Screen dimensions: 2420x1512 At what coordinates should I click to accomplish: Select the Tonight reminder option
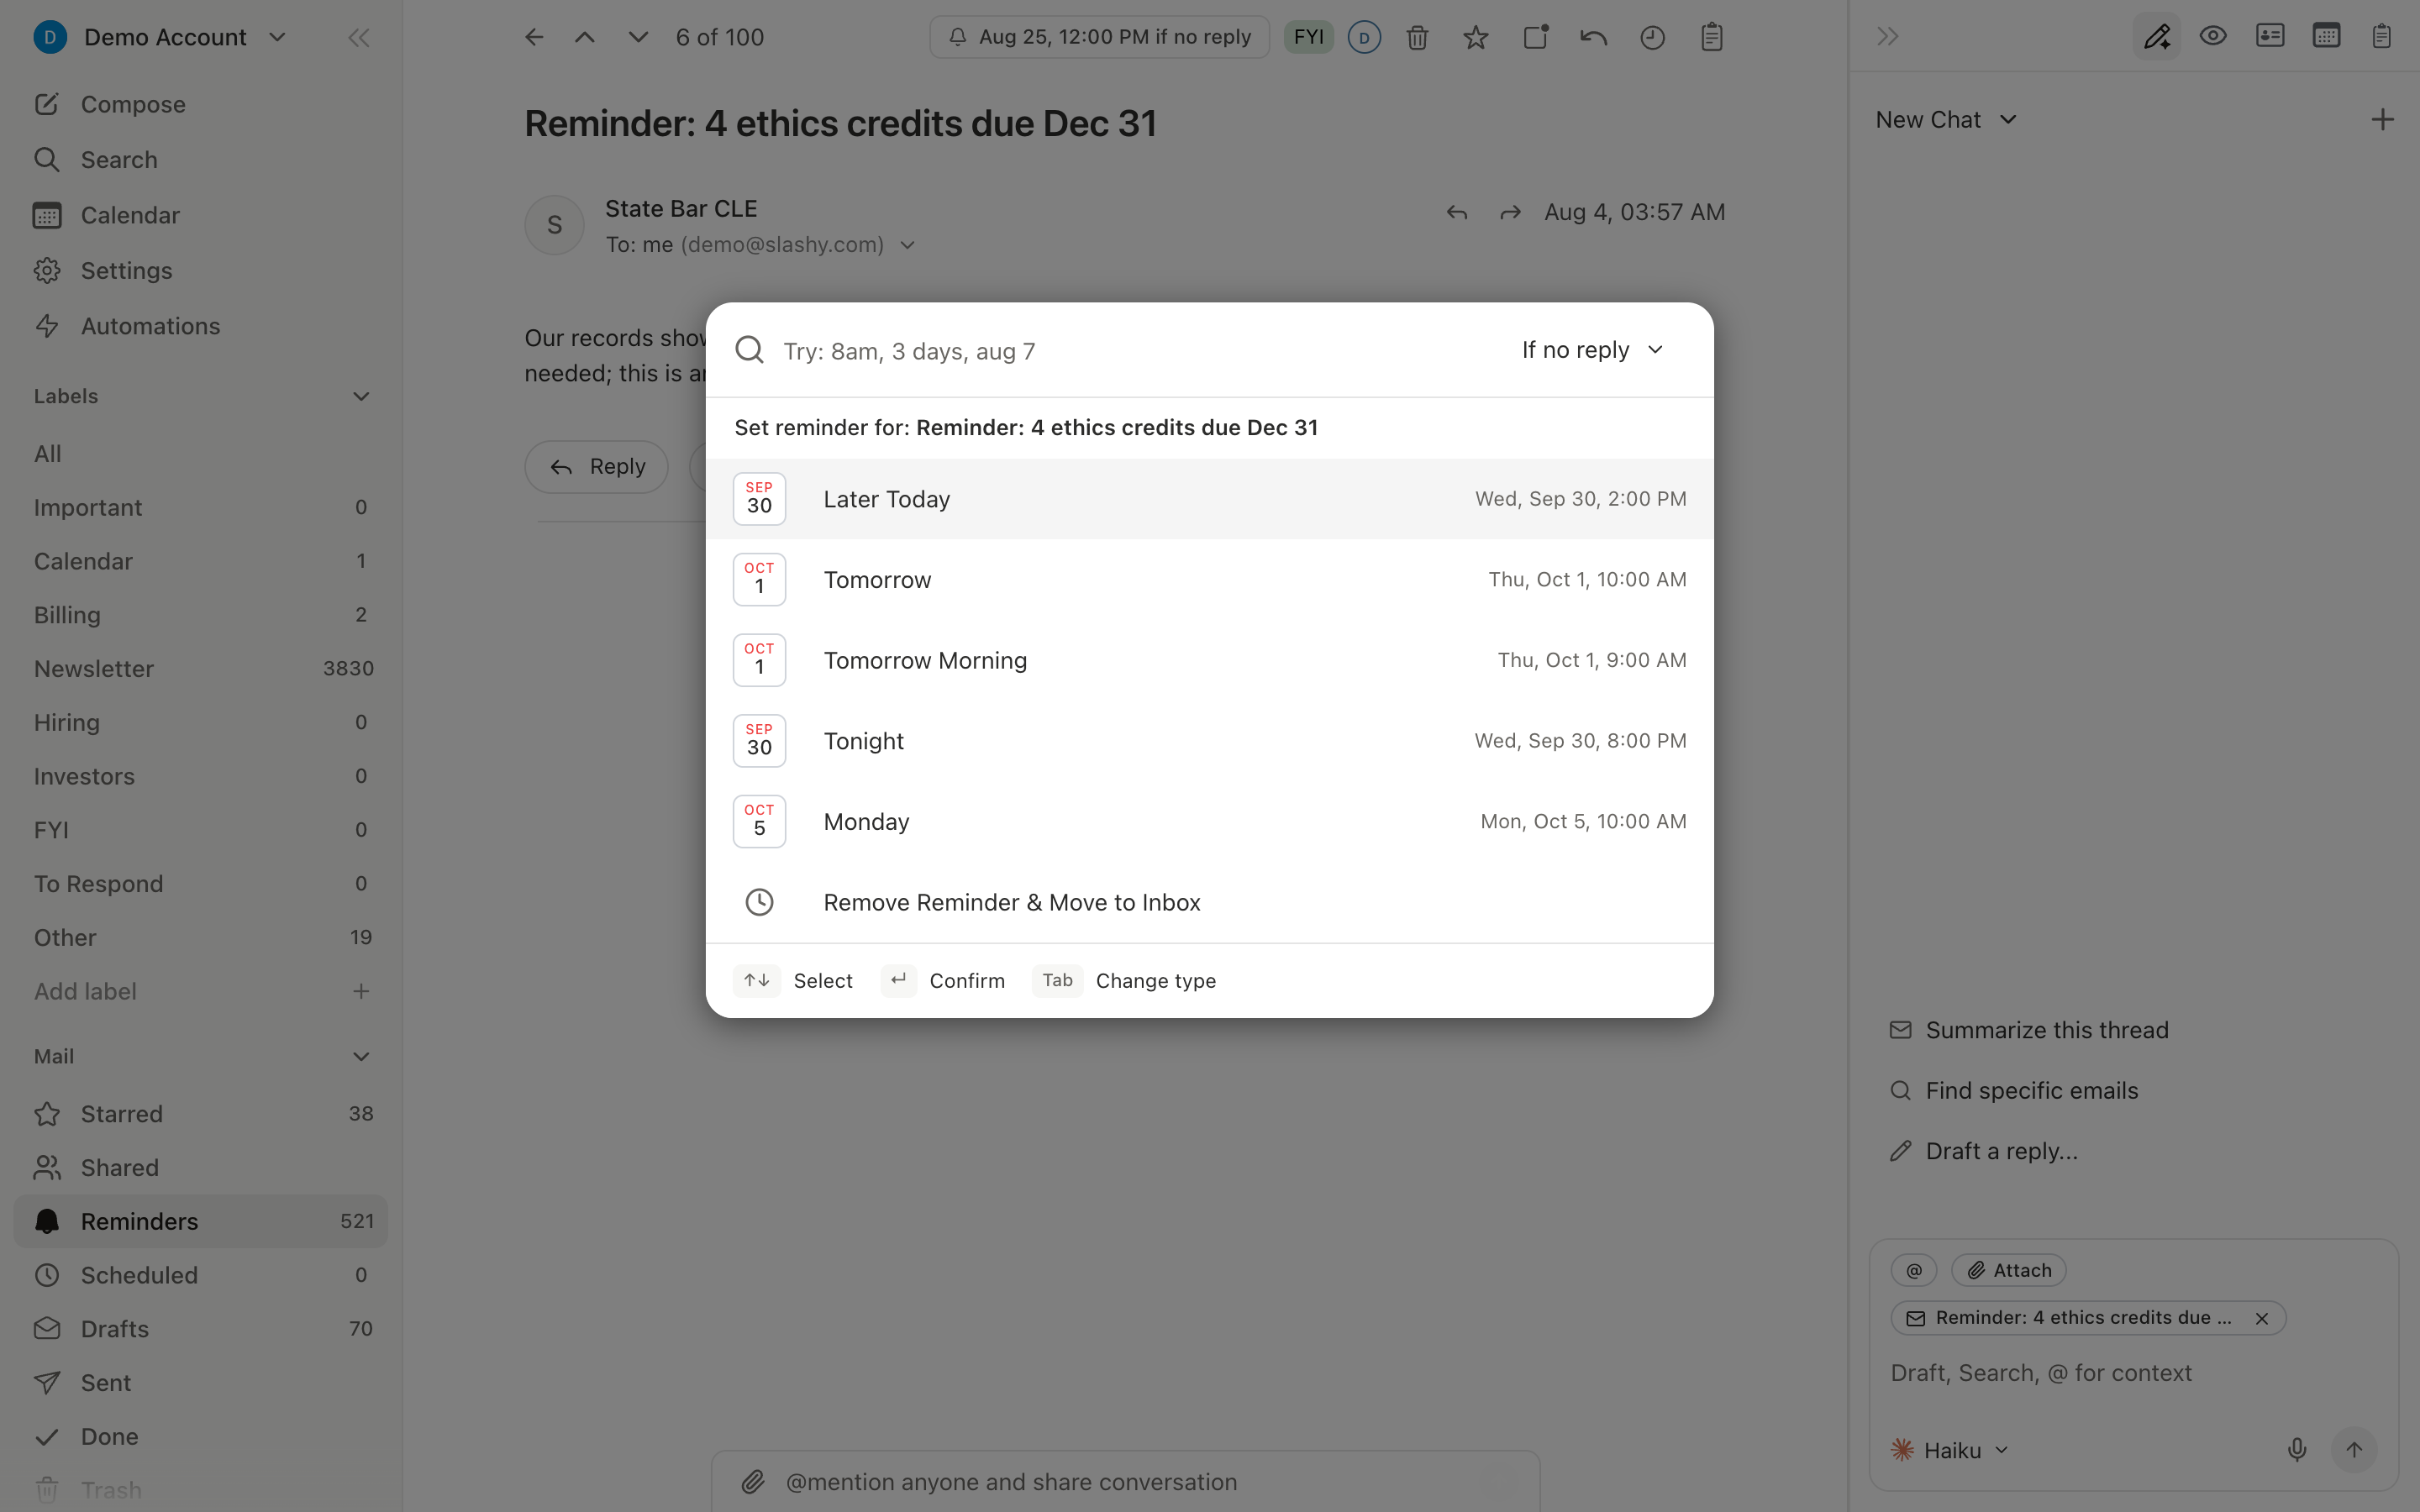coord(1209,741)
